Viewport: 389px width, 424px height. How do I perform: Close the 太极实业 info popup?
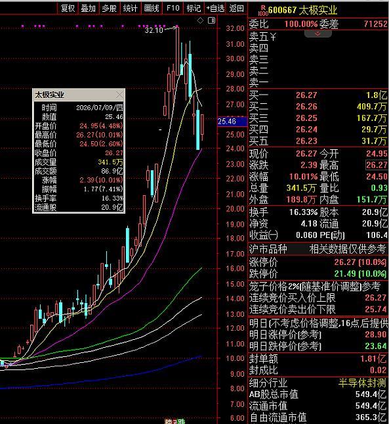pyautogui.click(x=119, y=95)
